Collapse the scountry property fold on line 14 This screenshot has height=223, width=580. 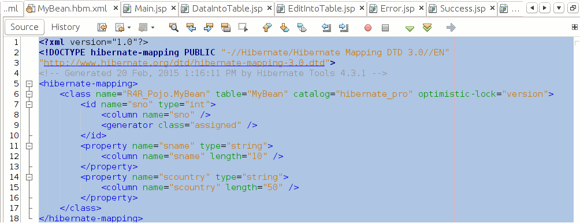click(29, 177)
